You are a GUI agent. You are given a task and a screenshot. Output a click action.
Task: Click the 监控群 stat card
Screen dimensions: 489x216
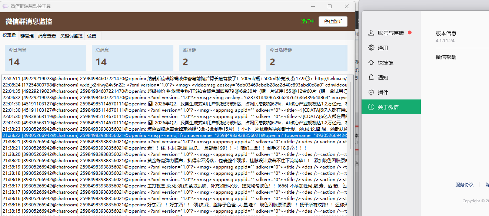[x=220, y=58]
